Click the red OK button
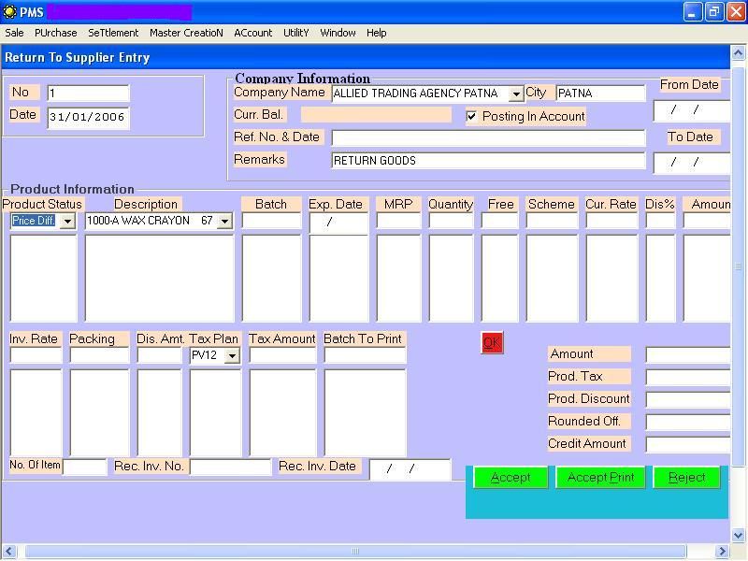The image size is (748, 561). (x=492, y=342)
